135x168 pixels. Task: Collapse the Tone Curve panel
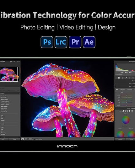pos(115,83)
